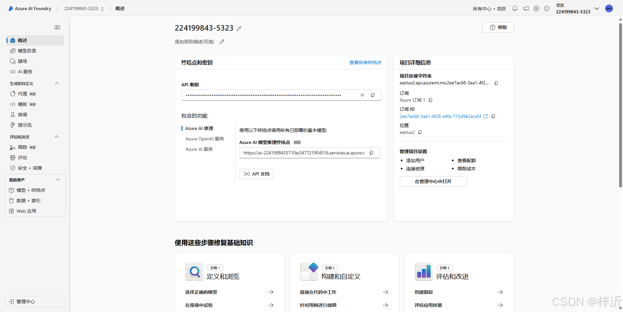This screenshot has width=623, height=312.
Task: Click the 添加用户 link
Action: click(415, 161)
